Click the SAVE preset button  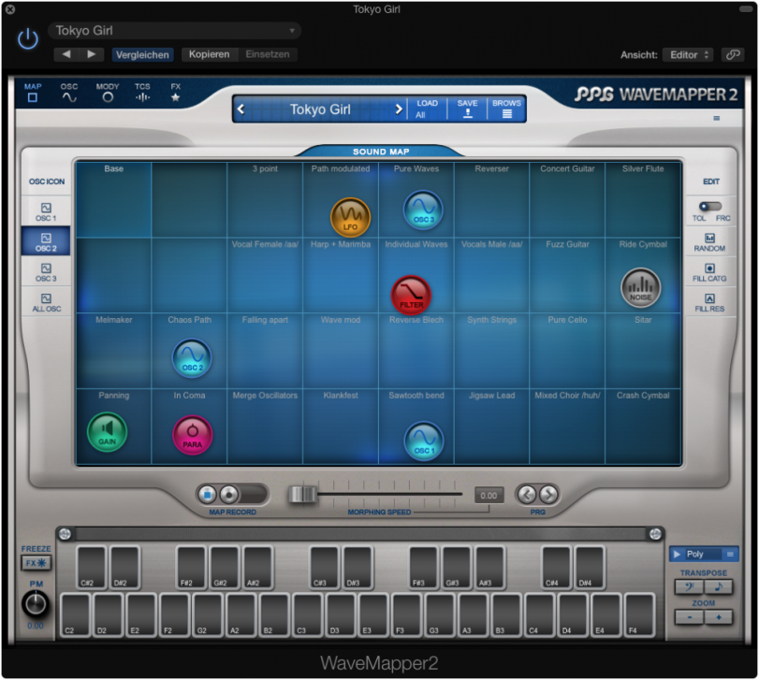(x=467, y=109)
